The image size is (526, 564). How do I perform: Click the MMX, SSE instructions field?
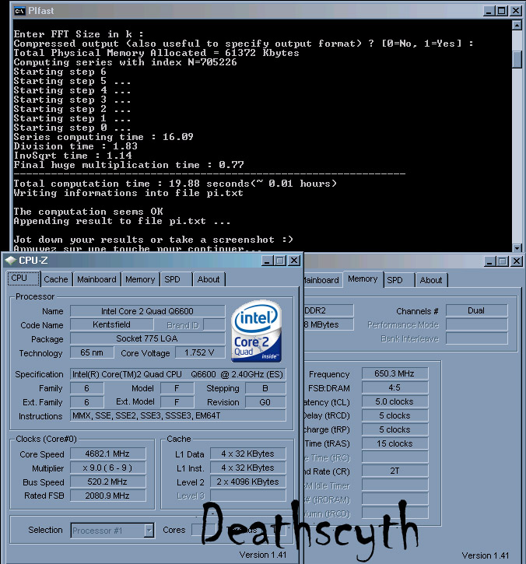(178, 416)
